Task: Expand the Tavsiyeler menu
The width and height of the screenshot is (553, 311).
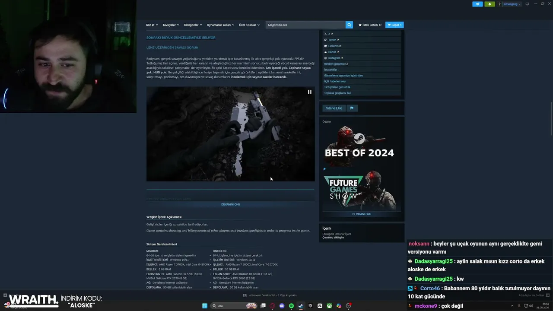Action: click(171, 25)
